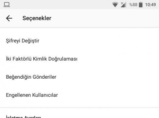Tap the Wi-Fi signal icon
Image resolution: width=159 pixels, height=118 pixels.
click(x=115, y=5)
